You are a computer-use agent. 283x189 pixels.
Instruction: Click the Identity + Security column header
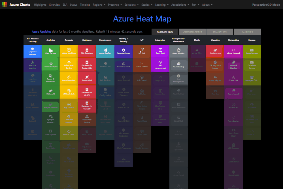coord(124,40)
